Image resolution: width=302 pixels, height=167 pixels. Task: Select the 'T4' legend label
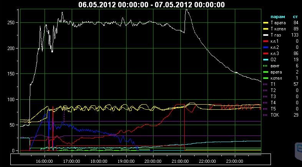[x=273, y=103]
